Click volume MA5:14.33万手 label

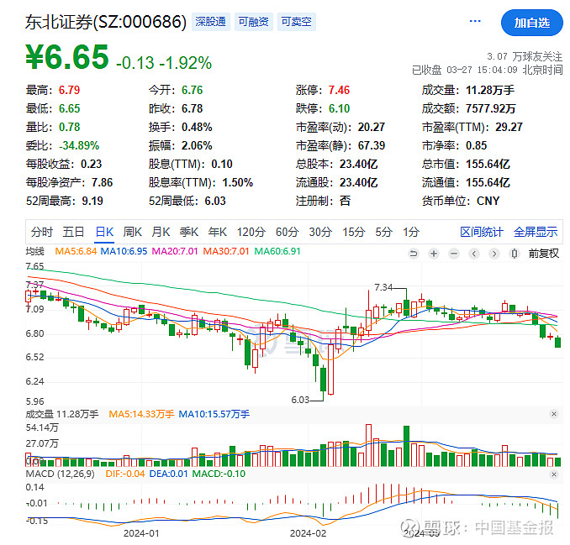(141, 414)
